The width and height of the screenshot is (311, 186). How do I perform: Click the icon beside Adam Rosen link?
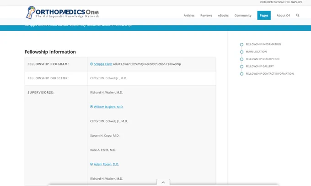[x=91, y=164]
